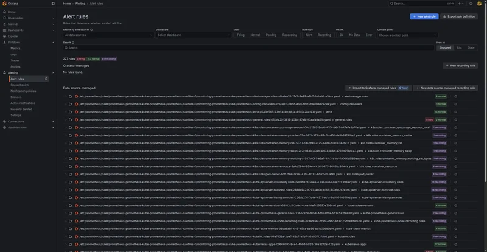
Task: Click Import to Grafana-managed rules button
Action: tap(378, 88)
